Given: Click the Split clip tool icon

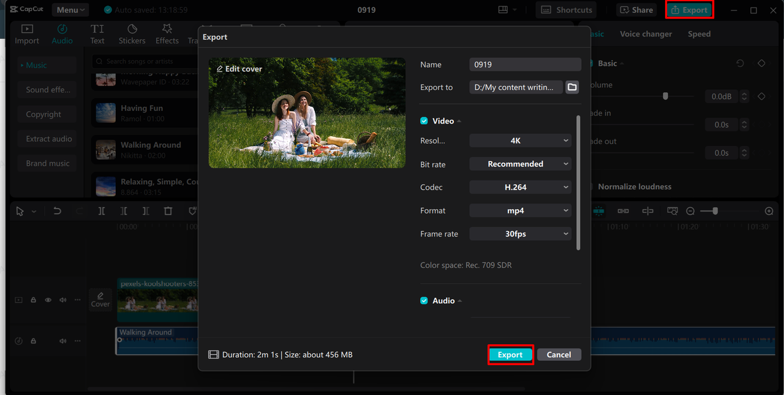Looking at the screenshot, I should pyautogui.click(x=102, y=211).
